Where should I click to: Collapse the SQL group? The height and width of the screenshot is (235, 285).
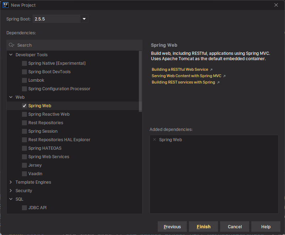point(11,199)
